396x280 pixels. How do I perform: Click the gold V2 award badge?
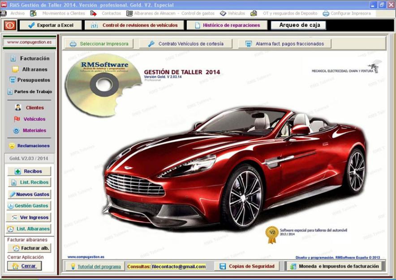click(x=272, y=235)
